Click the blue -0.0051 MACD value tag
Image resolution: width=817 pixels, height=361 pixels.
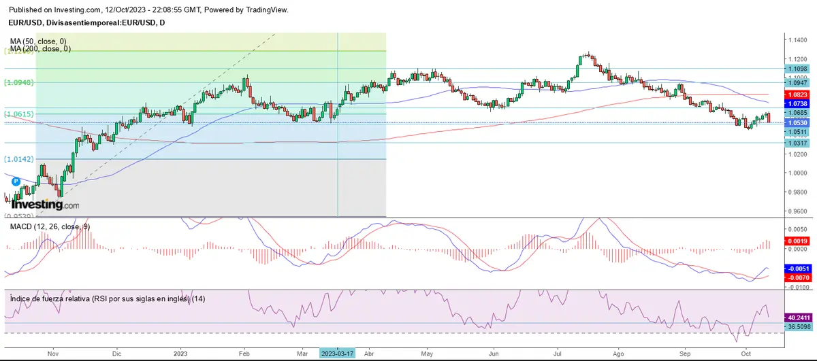[795, 269]
